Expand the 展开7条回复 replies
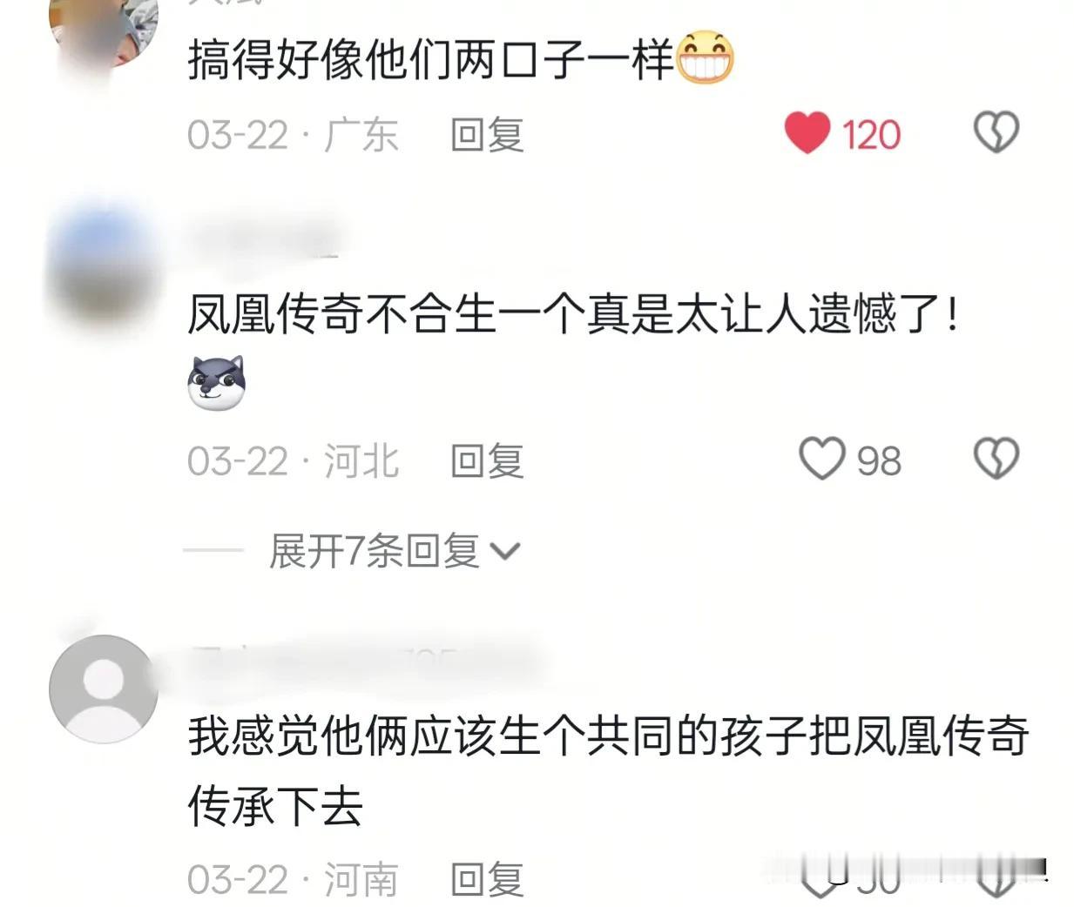Screen dimensions: 1074x907 tap(394, 550)
